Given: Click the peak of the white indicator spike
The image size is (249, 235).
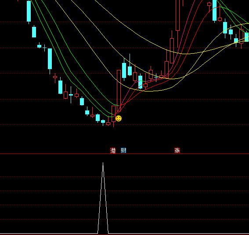Looking at the screenshot, I should 103,163.
